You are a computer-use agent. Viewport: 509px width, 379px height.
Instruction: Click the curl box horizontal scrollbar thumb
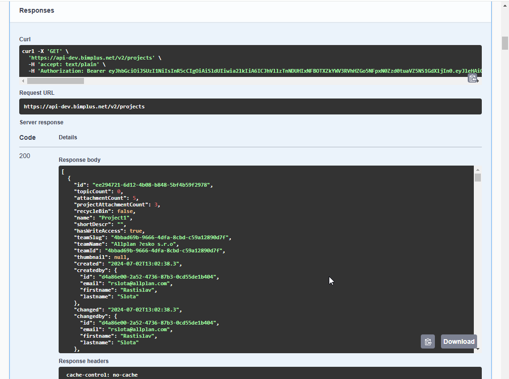click(x=55, y=81)
